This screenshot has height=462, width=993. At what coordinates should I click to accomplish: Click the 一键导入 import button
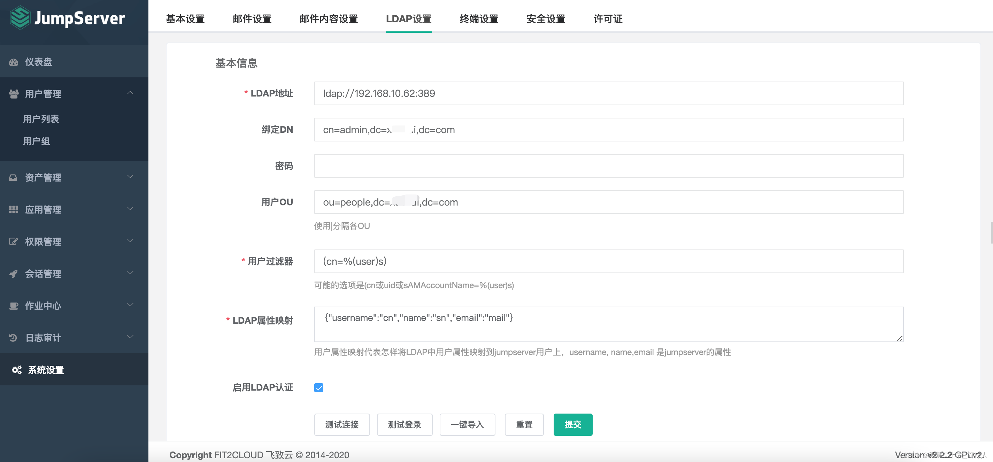467,424
